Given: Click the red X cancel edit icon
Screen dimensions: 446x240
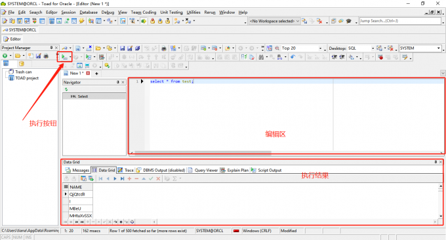Looking at the screenshot, I should [158, 178].
